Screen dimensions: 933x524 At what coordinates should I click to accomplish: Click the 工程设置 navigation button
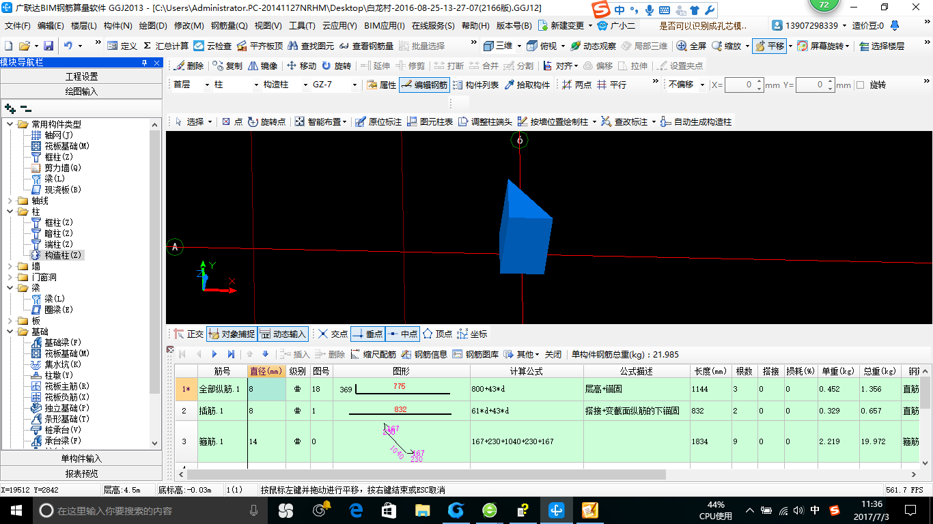(81, 76)
